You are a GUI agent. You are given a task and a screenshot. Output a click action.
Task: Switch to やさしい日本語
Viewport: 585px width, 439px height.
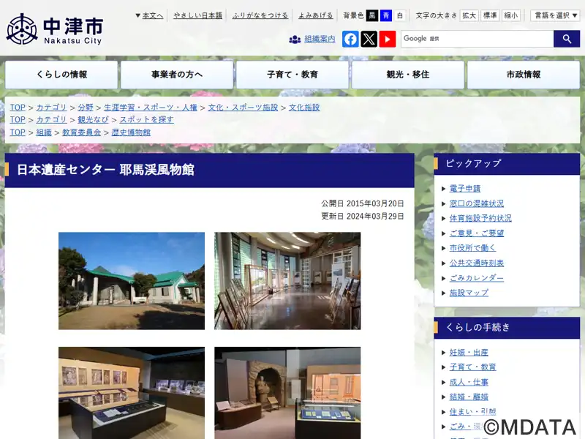click(x=197, y=15)
